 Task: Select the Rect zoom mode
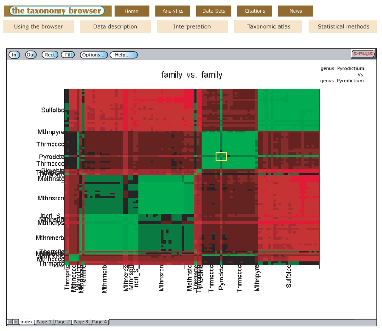(50, 55)
